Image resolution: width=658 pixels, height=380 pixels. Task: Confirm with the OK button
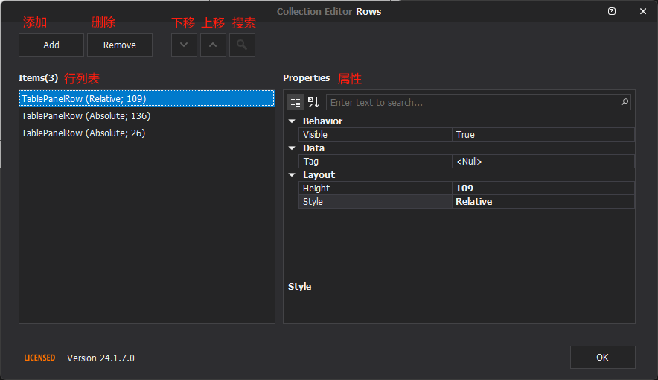603,358
